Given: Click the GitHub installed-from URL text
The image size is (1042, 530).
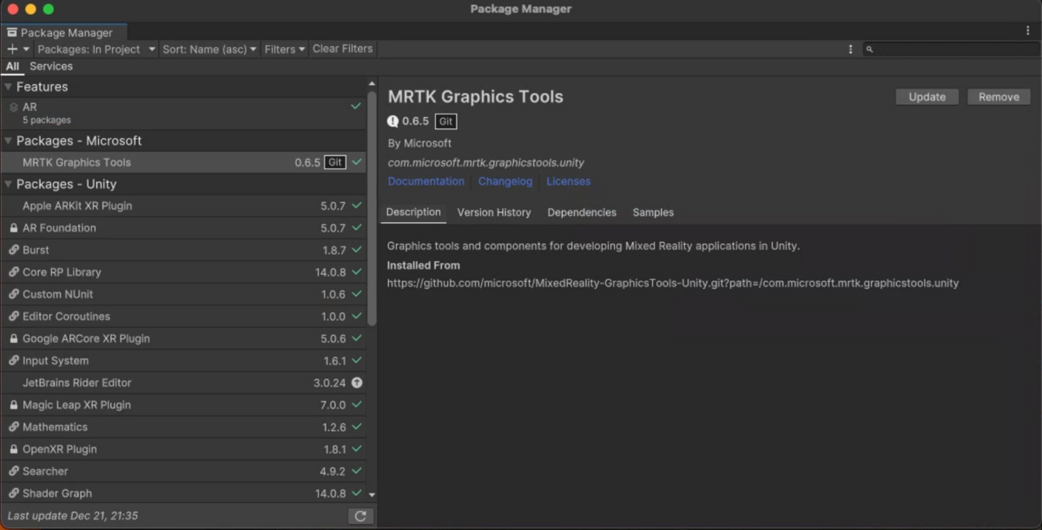Looking at the screenshot, I should click(673, 283).
